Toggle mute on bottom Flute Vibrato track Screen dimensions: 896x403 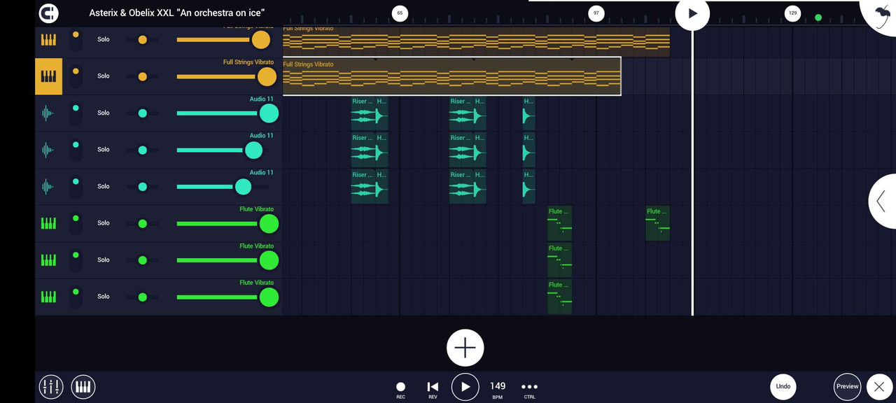pyautogui.click(x=76, y=297)
